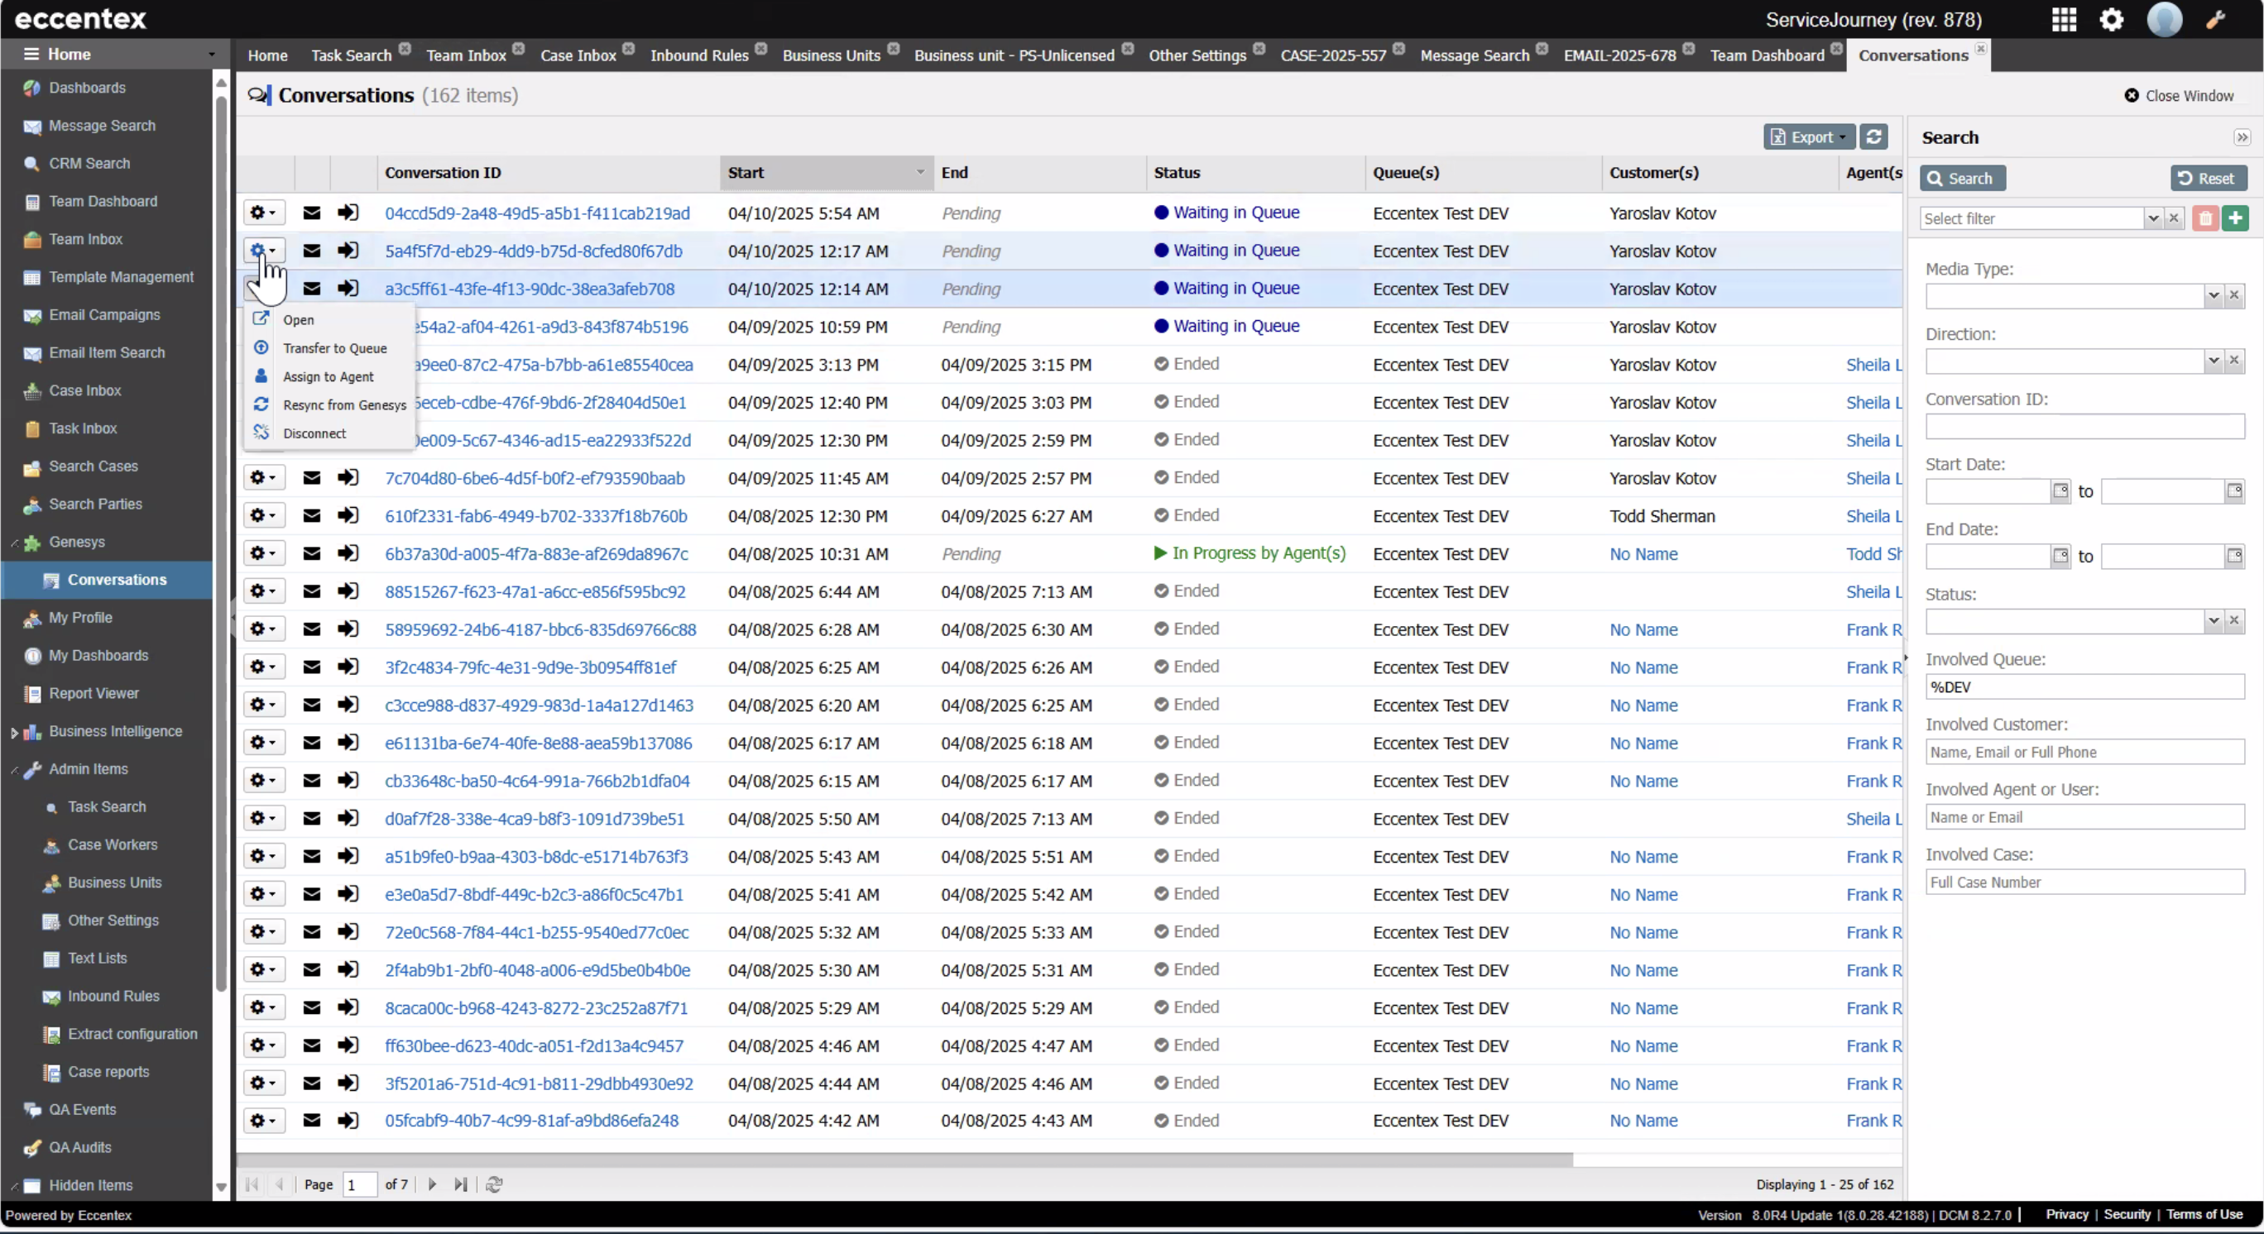The height and width of the screenshot is (1234, 2264).
Task: Open actions gear menu for conversation 610f2331
Action: 263,516
